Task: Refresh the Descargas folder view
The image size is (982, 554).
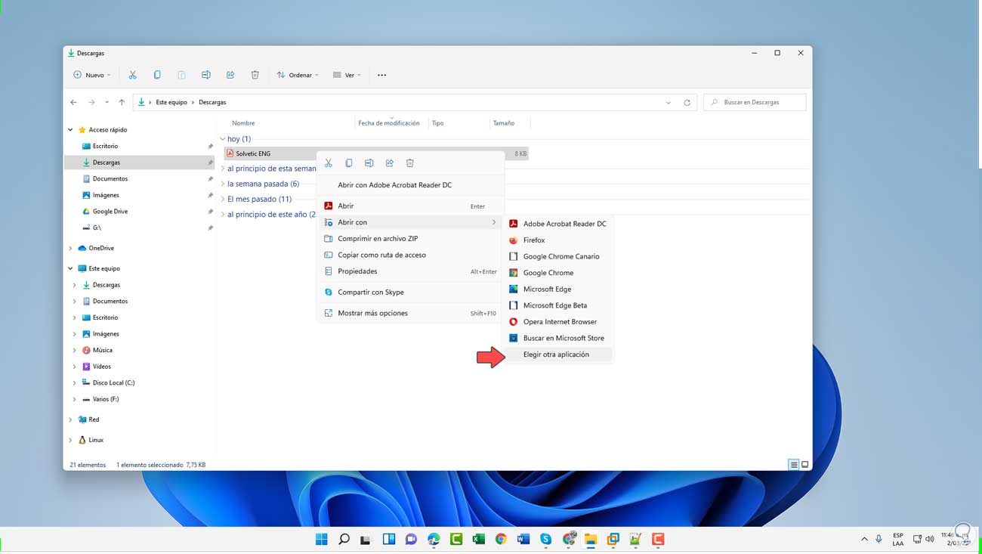Action: click(687, 102)
